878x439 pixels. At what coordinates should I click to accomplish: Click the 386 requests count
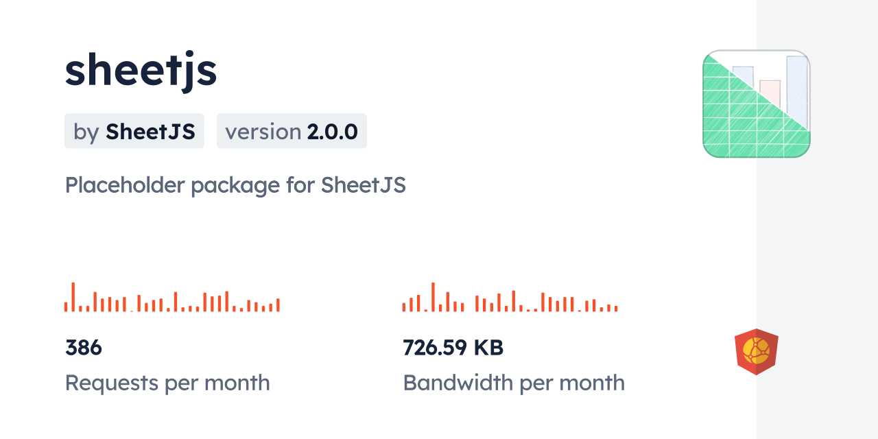pos(84,348)
